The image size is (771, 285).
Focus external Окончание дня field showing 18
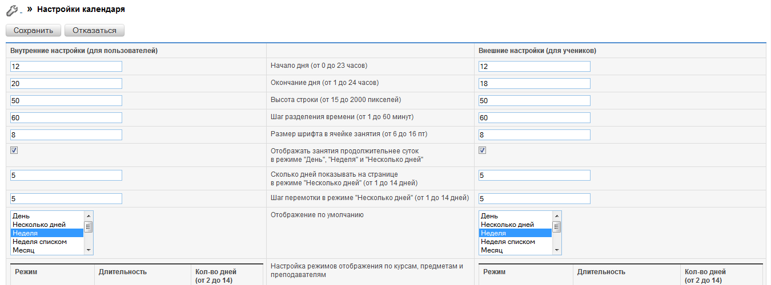pyautogui.click(x=534, y=84)
